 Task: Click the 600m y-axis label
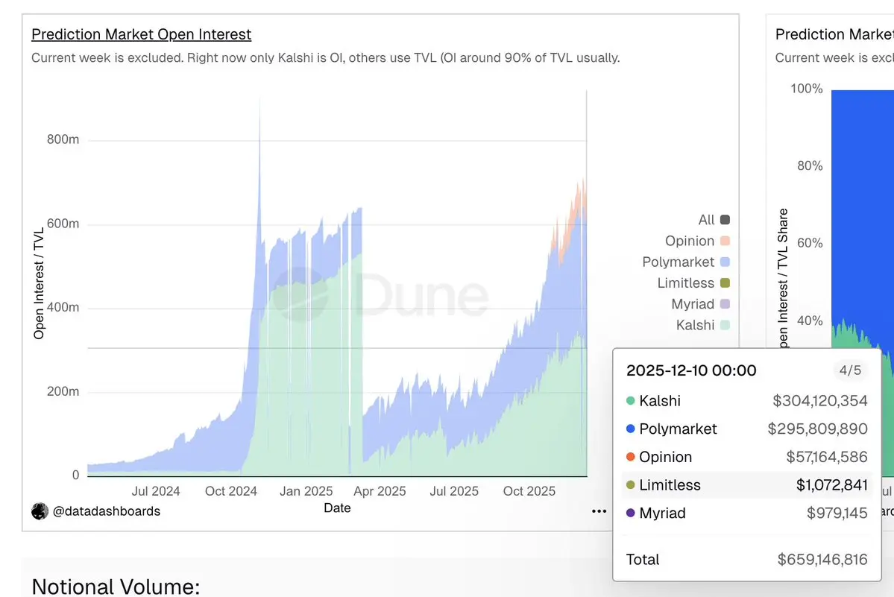tap(63, 224)
